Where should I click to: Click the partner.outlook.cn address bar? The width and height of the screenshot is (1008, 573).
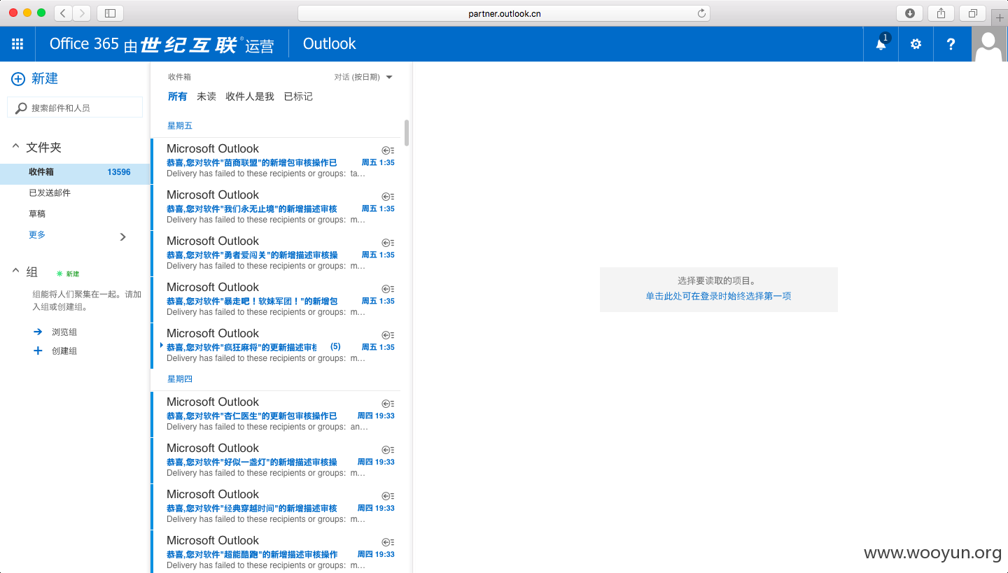(x=504, y=13)
